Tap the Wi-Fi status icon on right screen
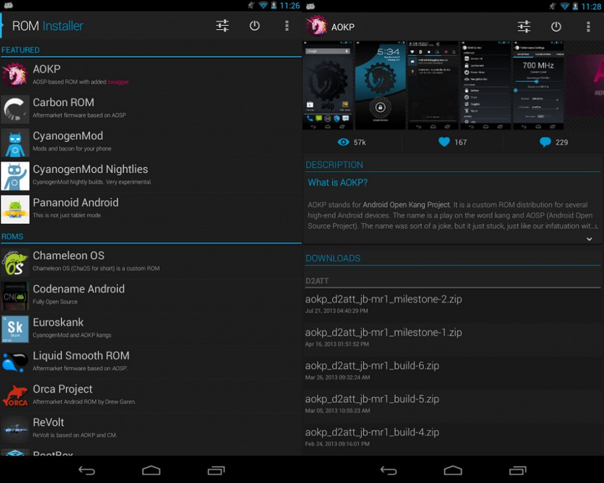Image resolution: width=604 pixels, height=483 pixels. coord(565,6)
